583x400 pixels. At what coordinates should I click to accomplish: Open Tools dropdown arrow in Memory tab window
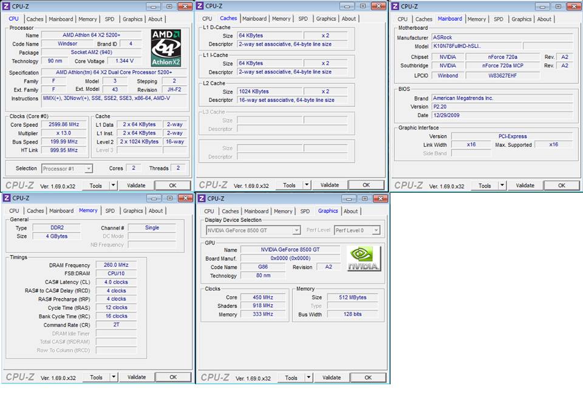[114, 377]
